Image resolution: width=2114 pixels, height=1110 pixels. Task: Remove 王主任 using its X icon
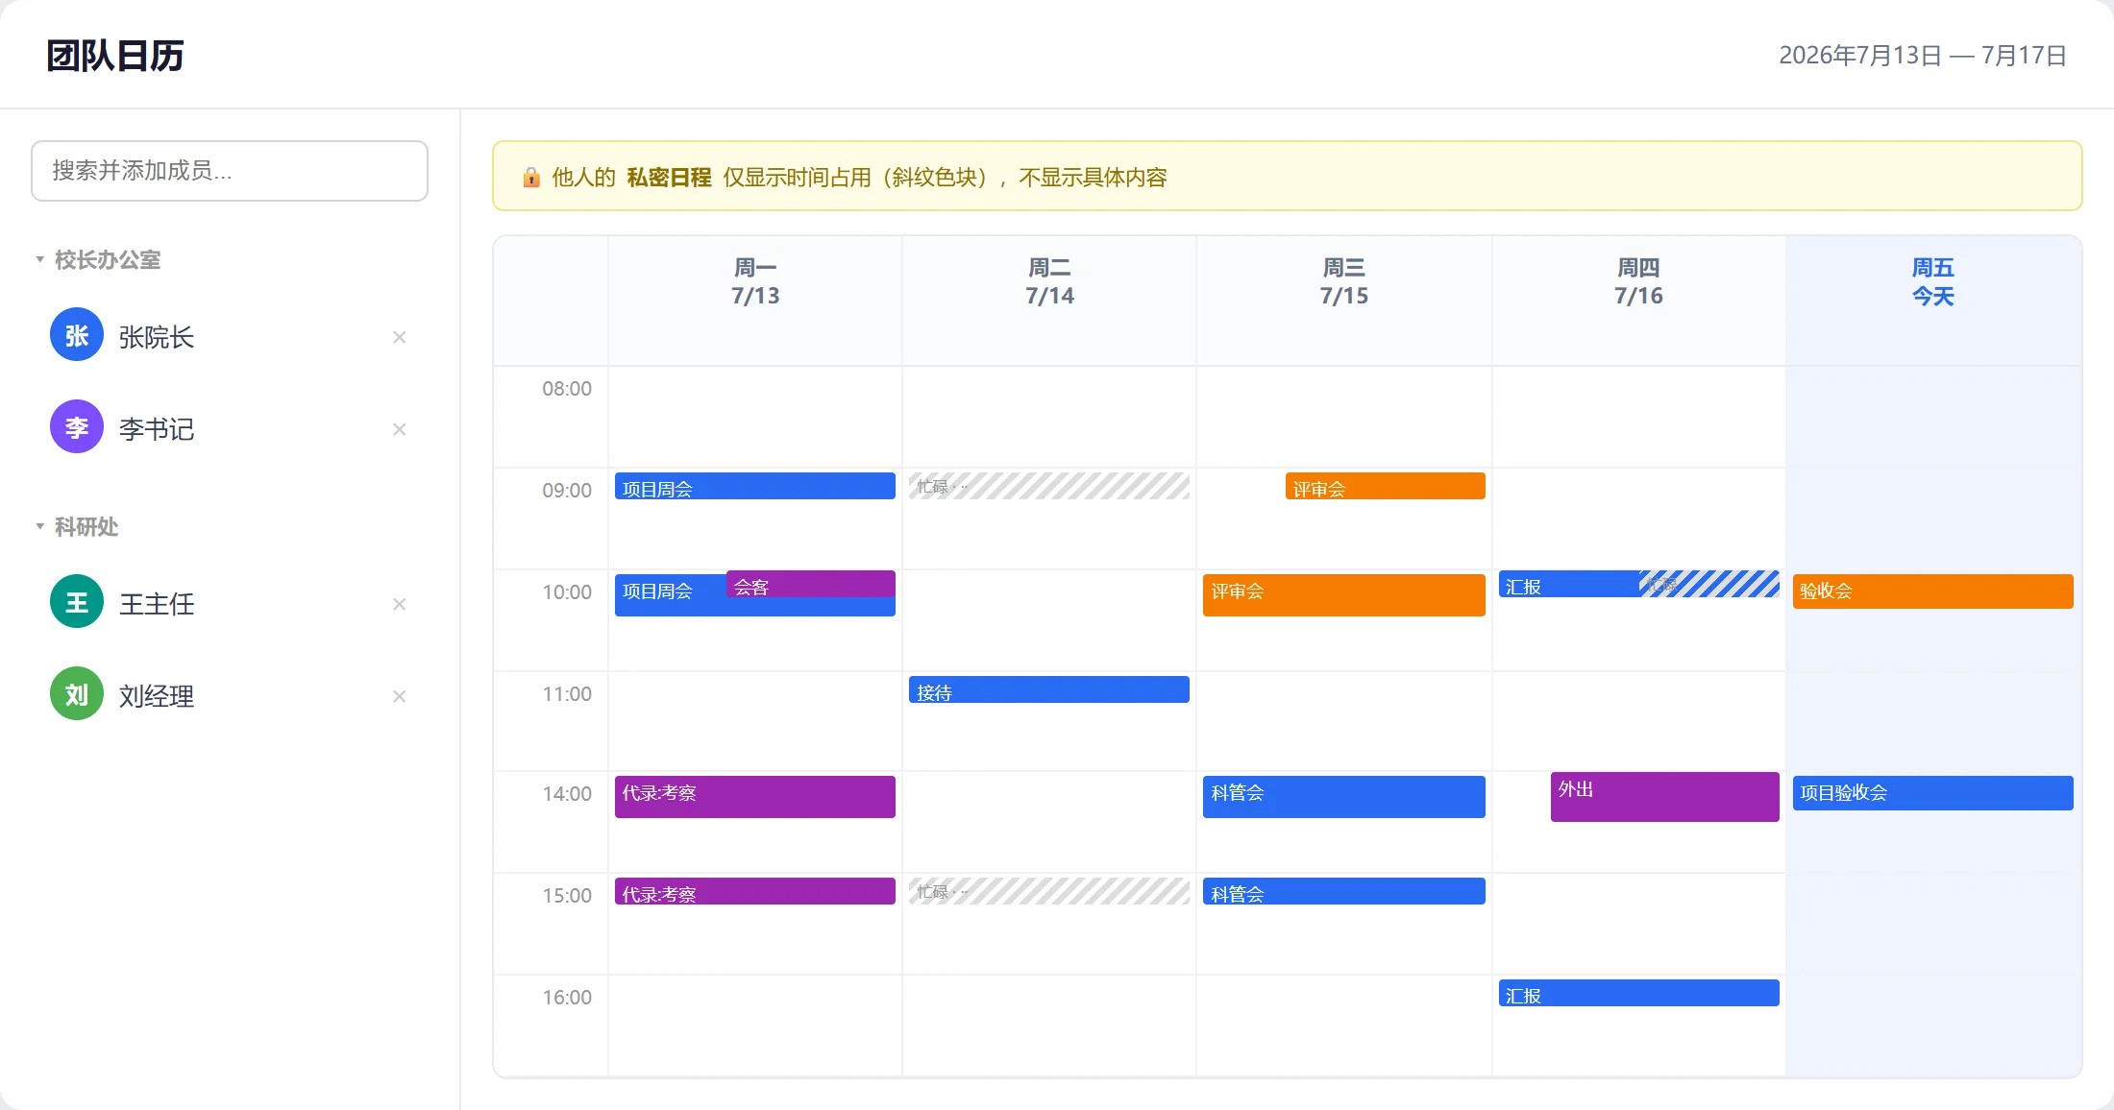tap(400, 604)
